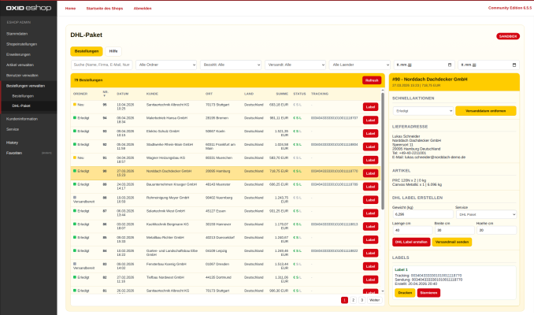
Task: Open calendar picker of second date field
Action: 514,65
